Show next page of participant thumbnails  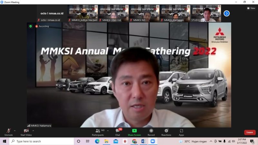pos(227,13)
